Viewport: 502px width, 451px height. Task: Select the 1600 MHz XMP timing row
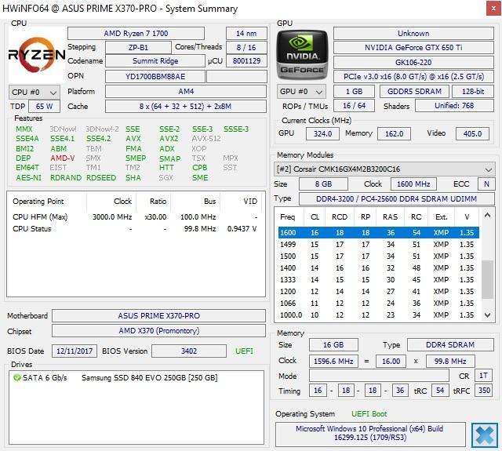point(378,233)
